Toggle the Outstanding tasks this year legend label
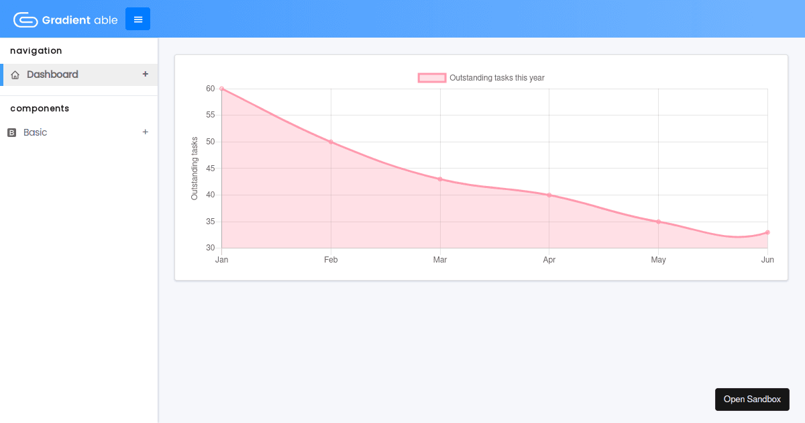Screen dimensions: 805x423 [496, 78]
